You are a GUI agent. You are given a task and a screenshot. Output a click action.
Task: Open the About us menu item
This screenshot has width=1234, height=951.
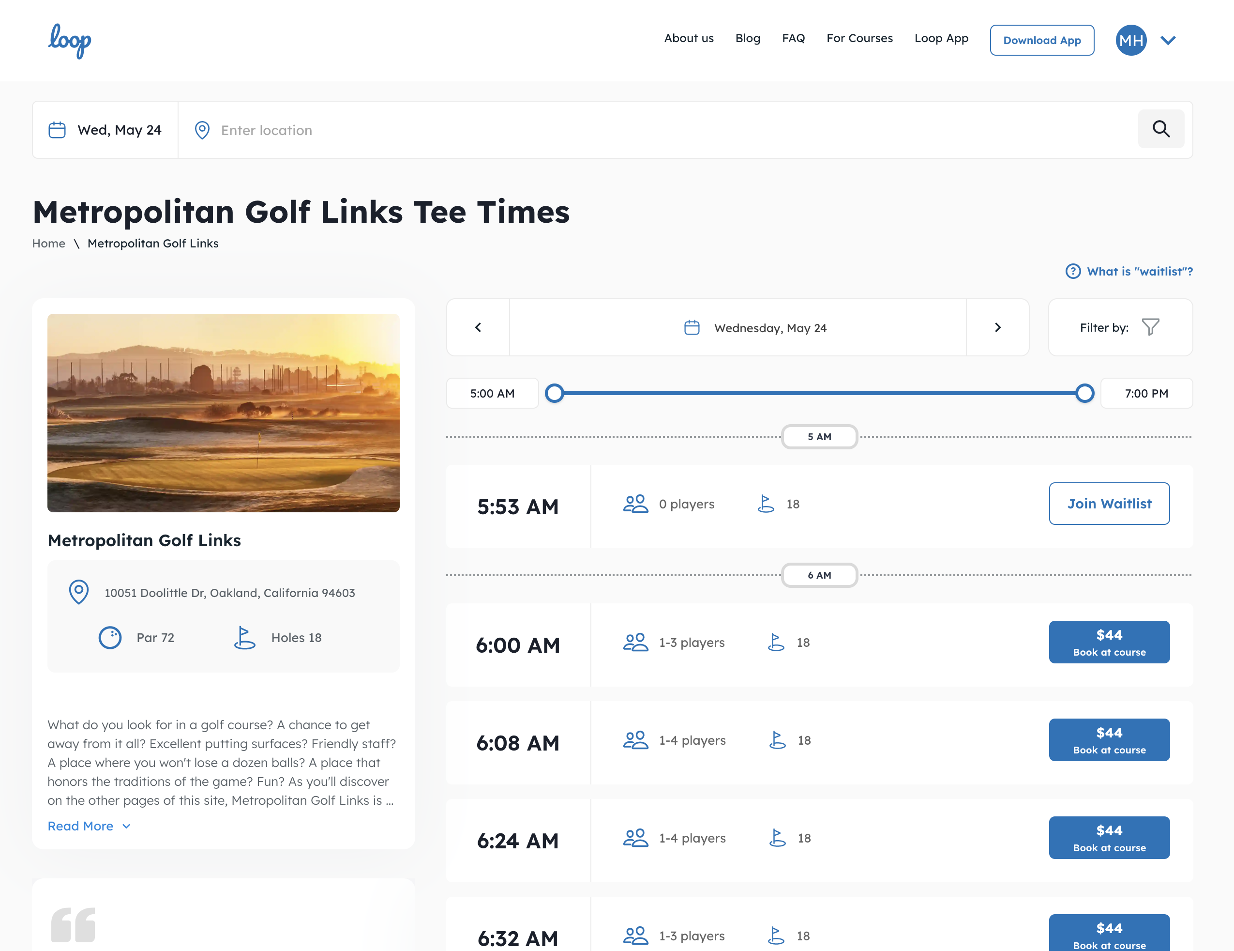pyautogui.click(x=688, y=38)
